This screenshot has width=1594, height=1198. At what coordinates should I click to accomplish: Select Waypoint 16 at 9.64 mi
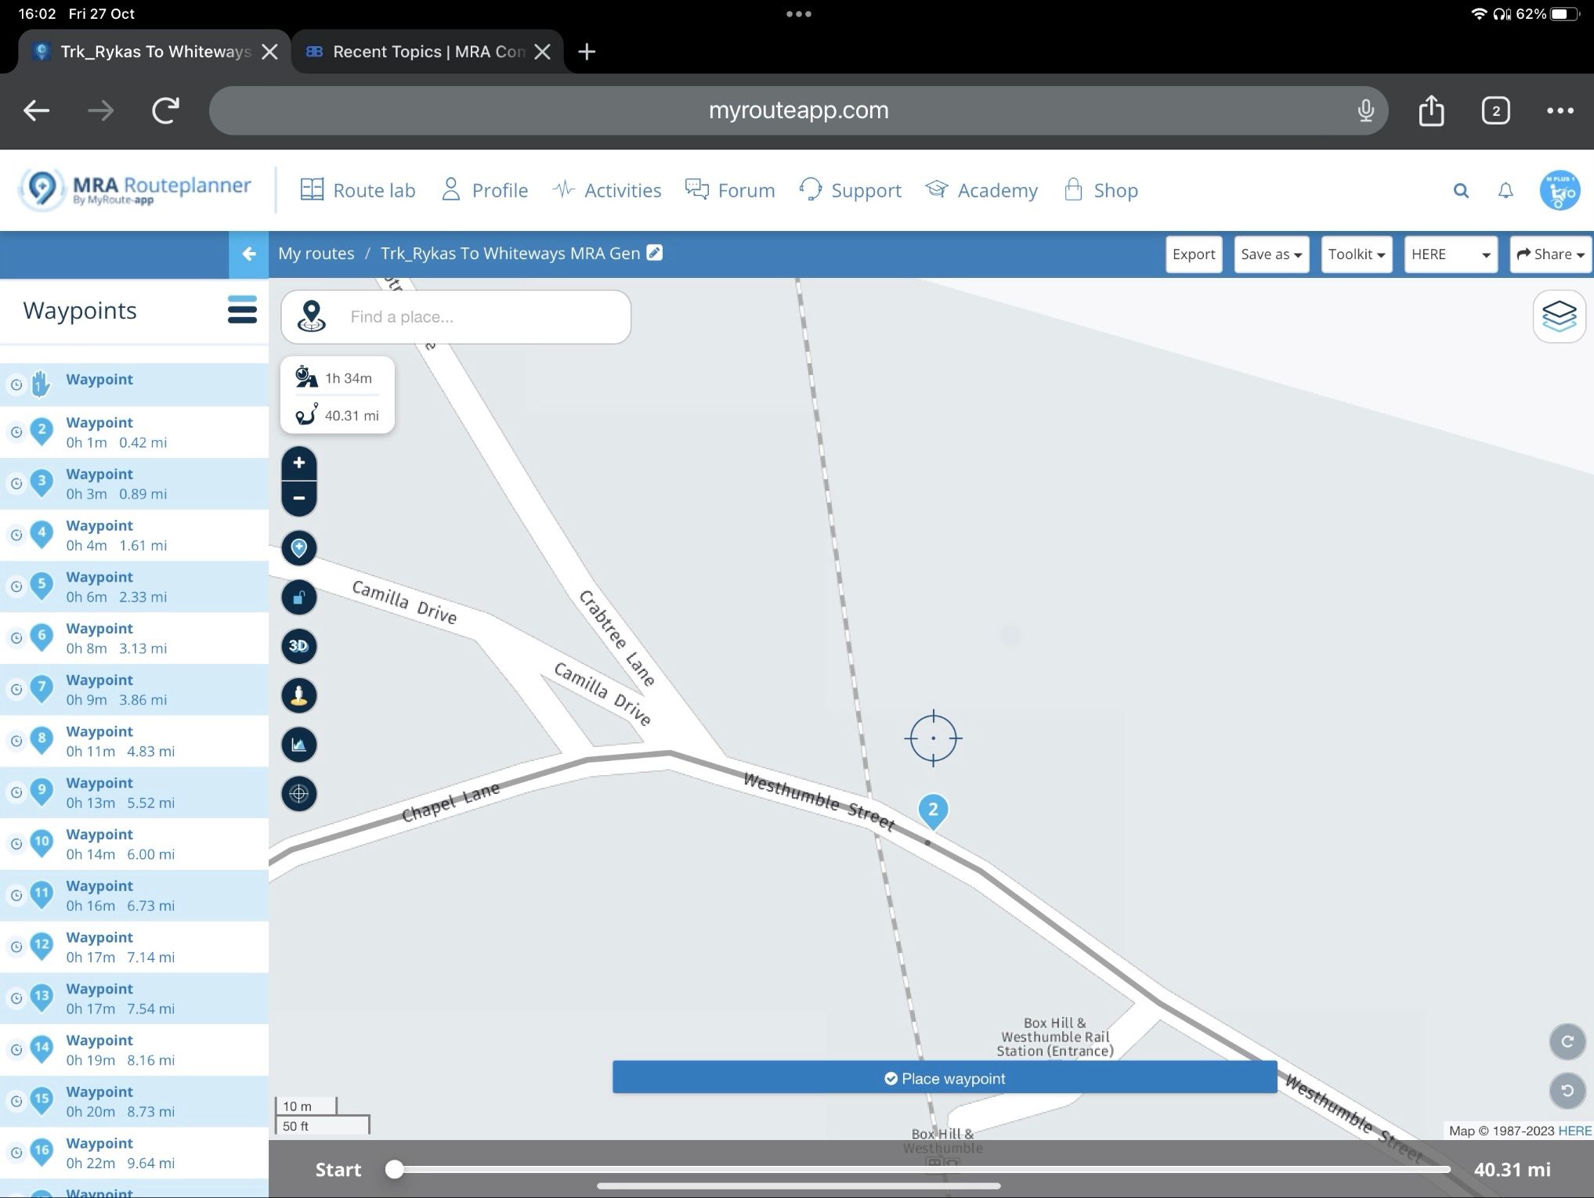134,1153
